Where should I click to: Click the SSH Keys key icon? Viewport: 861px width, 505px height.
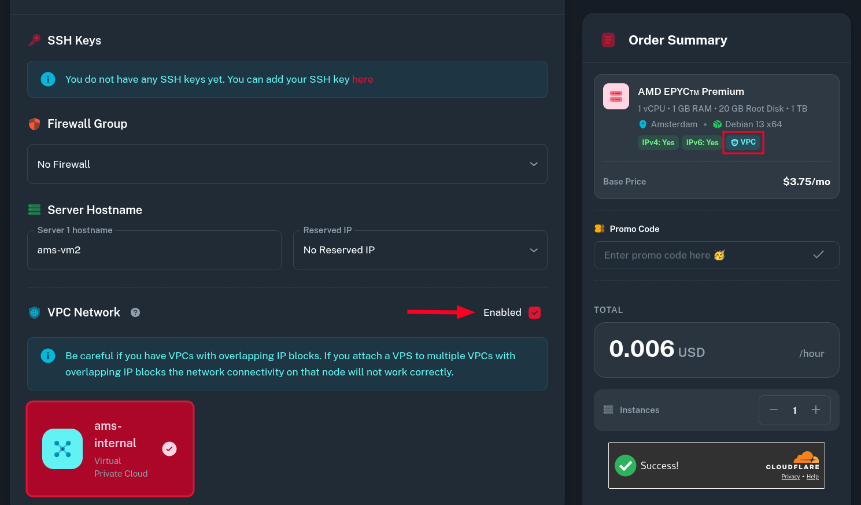tap(35, 40)
